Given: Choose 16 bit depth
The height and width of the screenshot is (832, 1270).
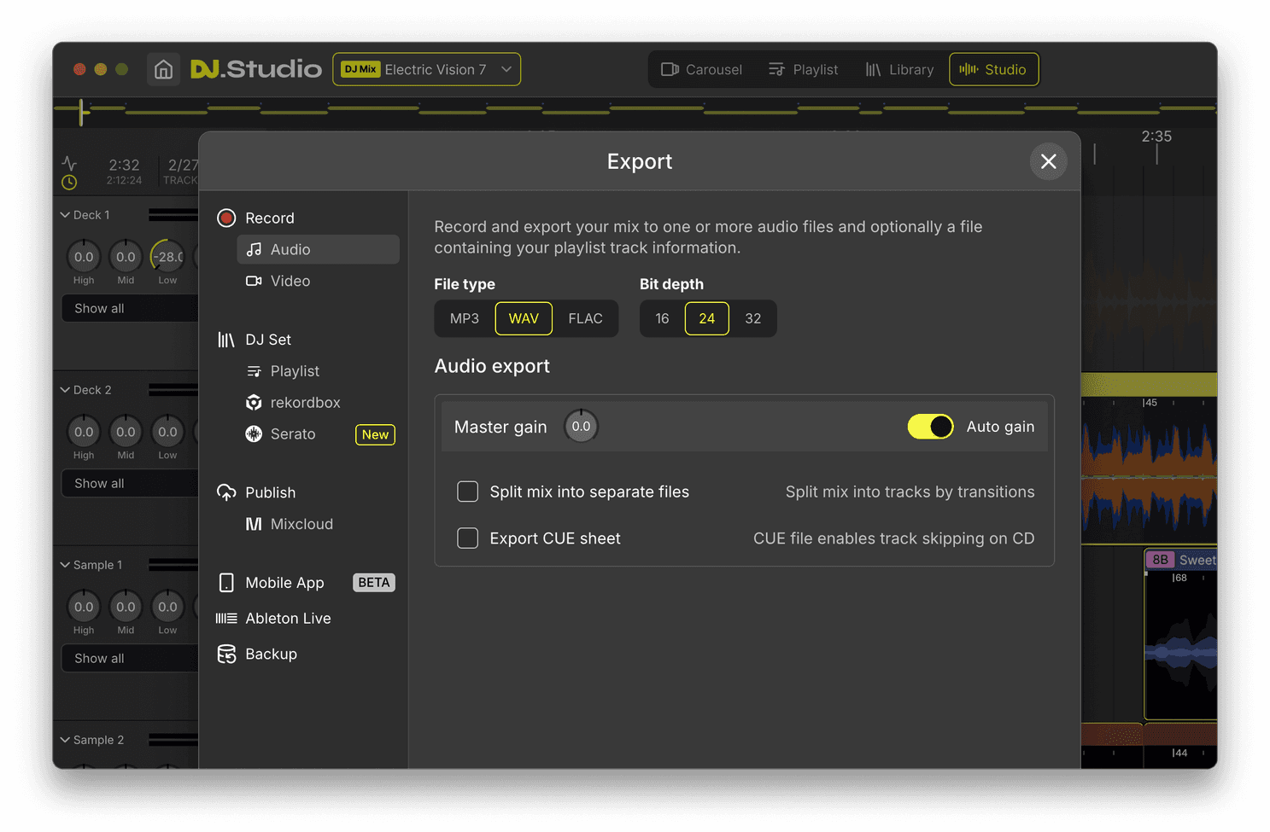Looking at the screenshot, I should click(662, 318).
